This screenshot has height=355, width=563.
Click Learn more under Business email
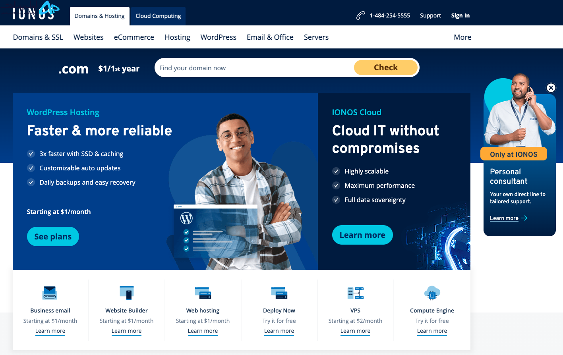click(50, 331)
